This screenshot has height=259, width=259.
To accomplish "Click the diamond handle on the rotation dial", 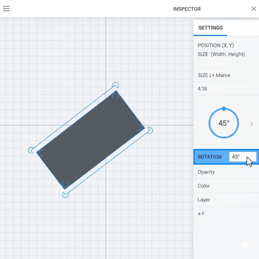I will [x=224, y=109].
